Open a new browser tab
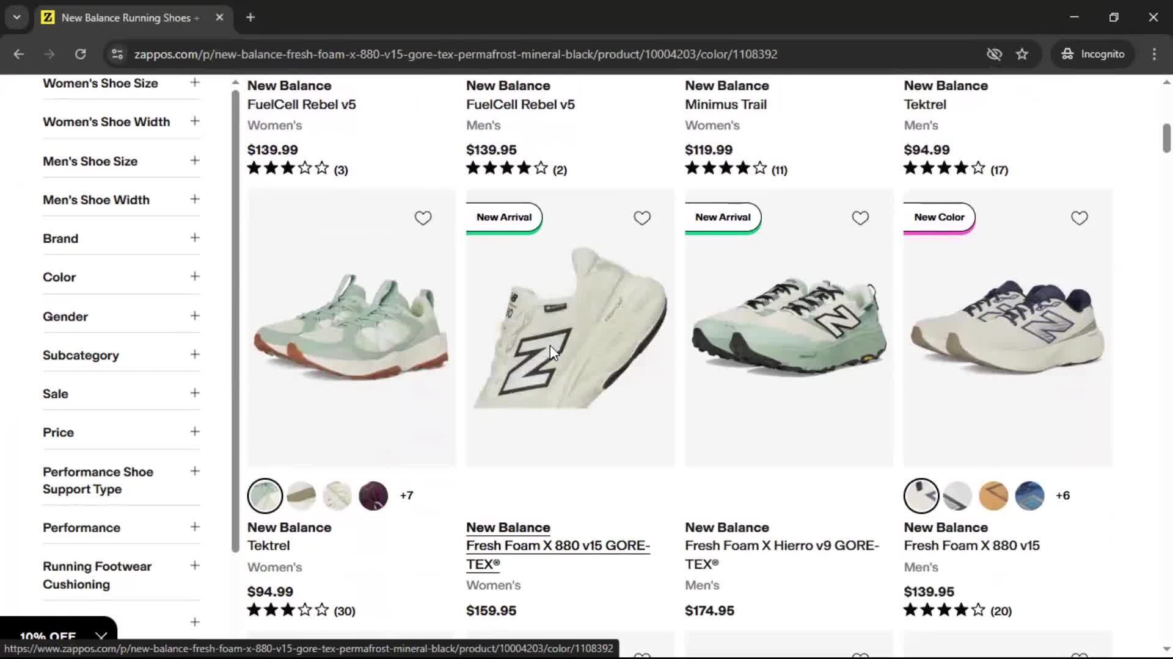Screen dimensions: 1173x659 pos(250,18)
